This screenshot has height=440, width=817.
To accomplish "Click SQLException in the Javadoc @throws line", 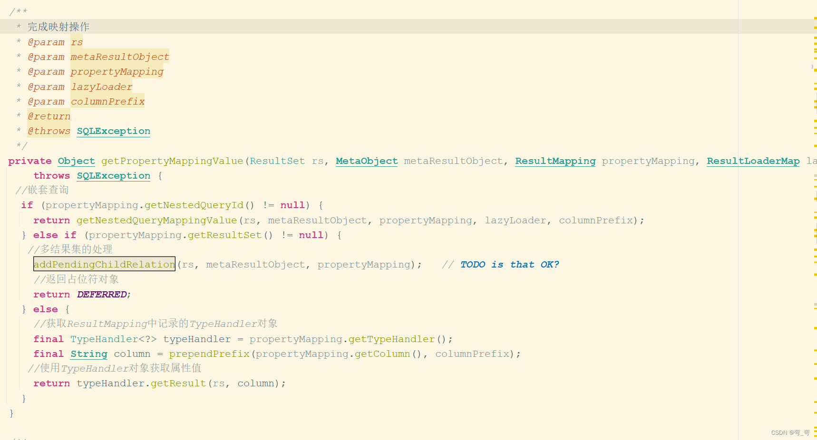I will (114, 131).
